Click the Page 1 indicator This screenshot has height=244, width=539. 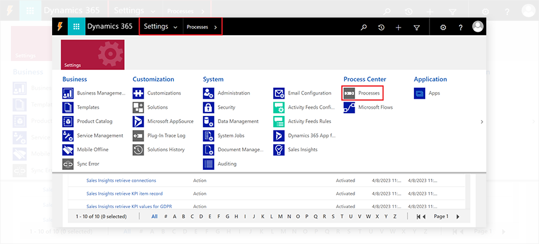(x=441, y=216)
